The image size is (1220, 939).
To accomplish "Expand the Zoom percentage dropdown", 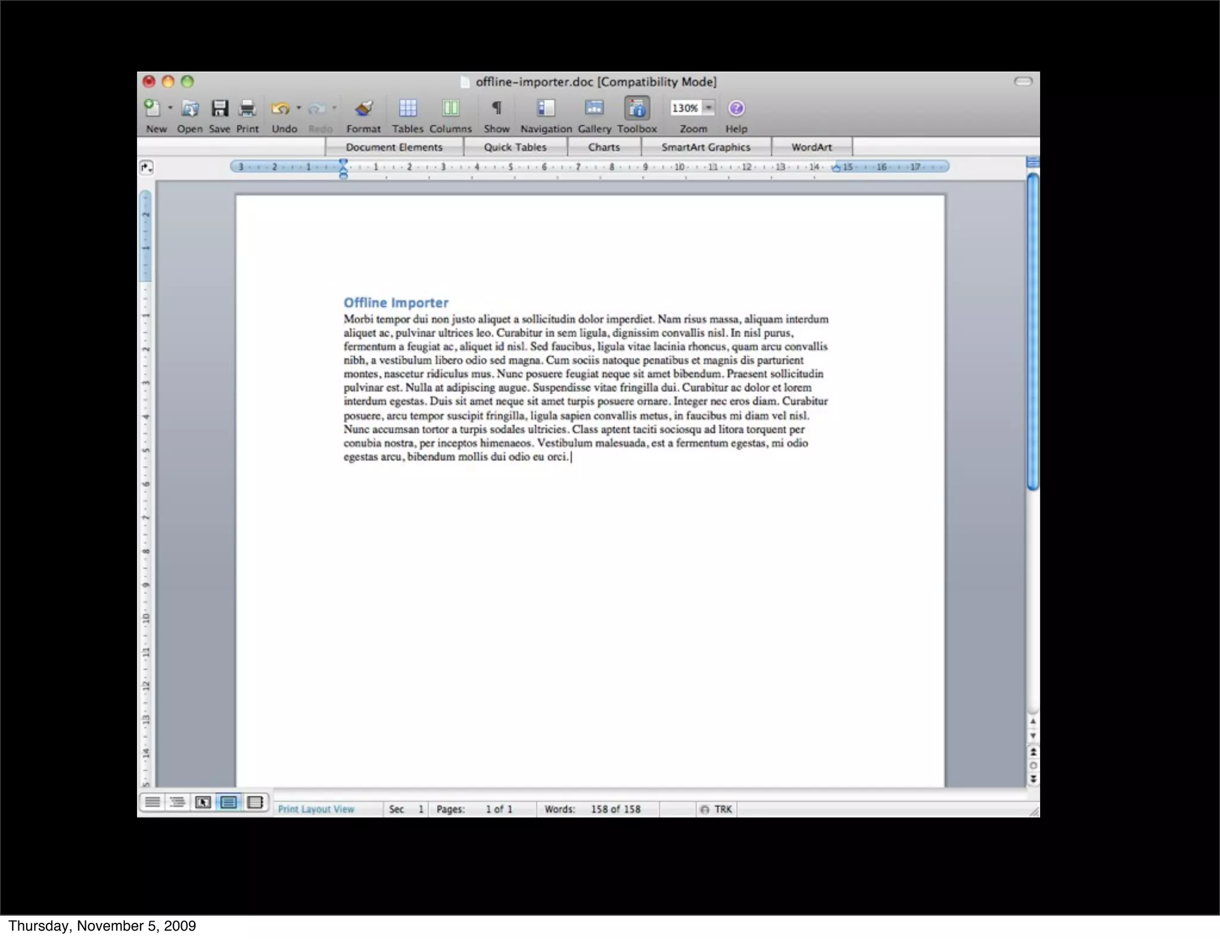I will pyautogui.click(x=708, y=108).
